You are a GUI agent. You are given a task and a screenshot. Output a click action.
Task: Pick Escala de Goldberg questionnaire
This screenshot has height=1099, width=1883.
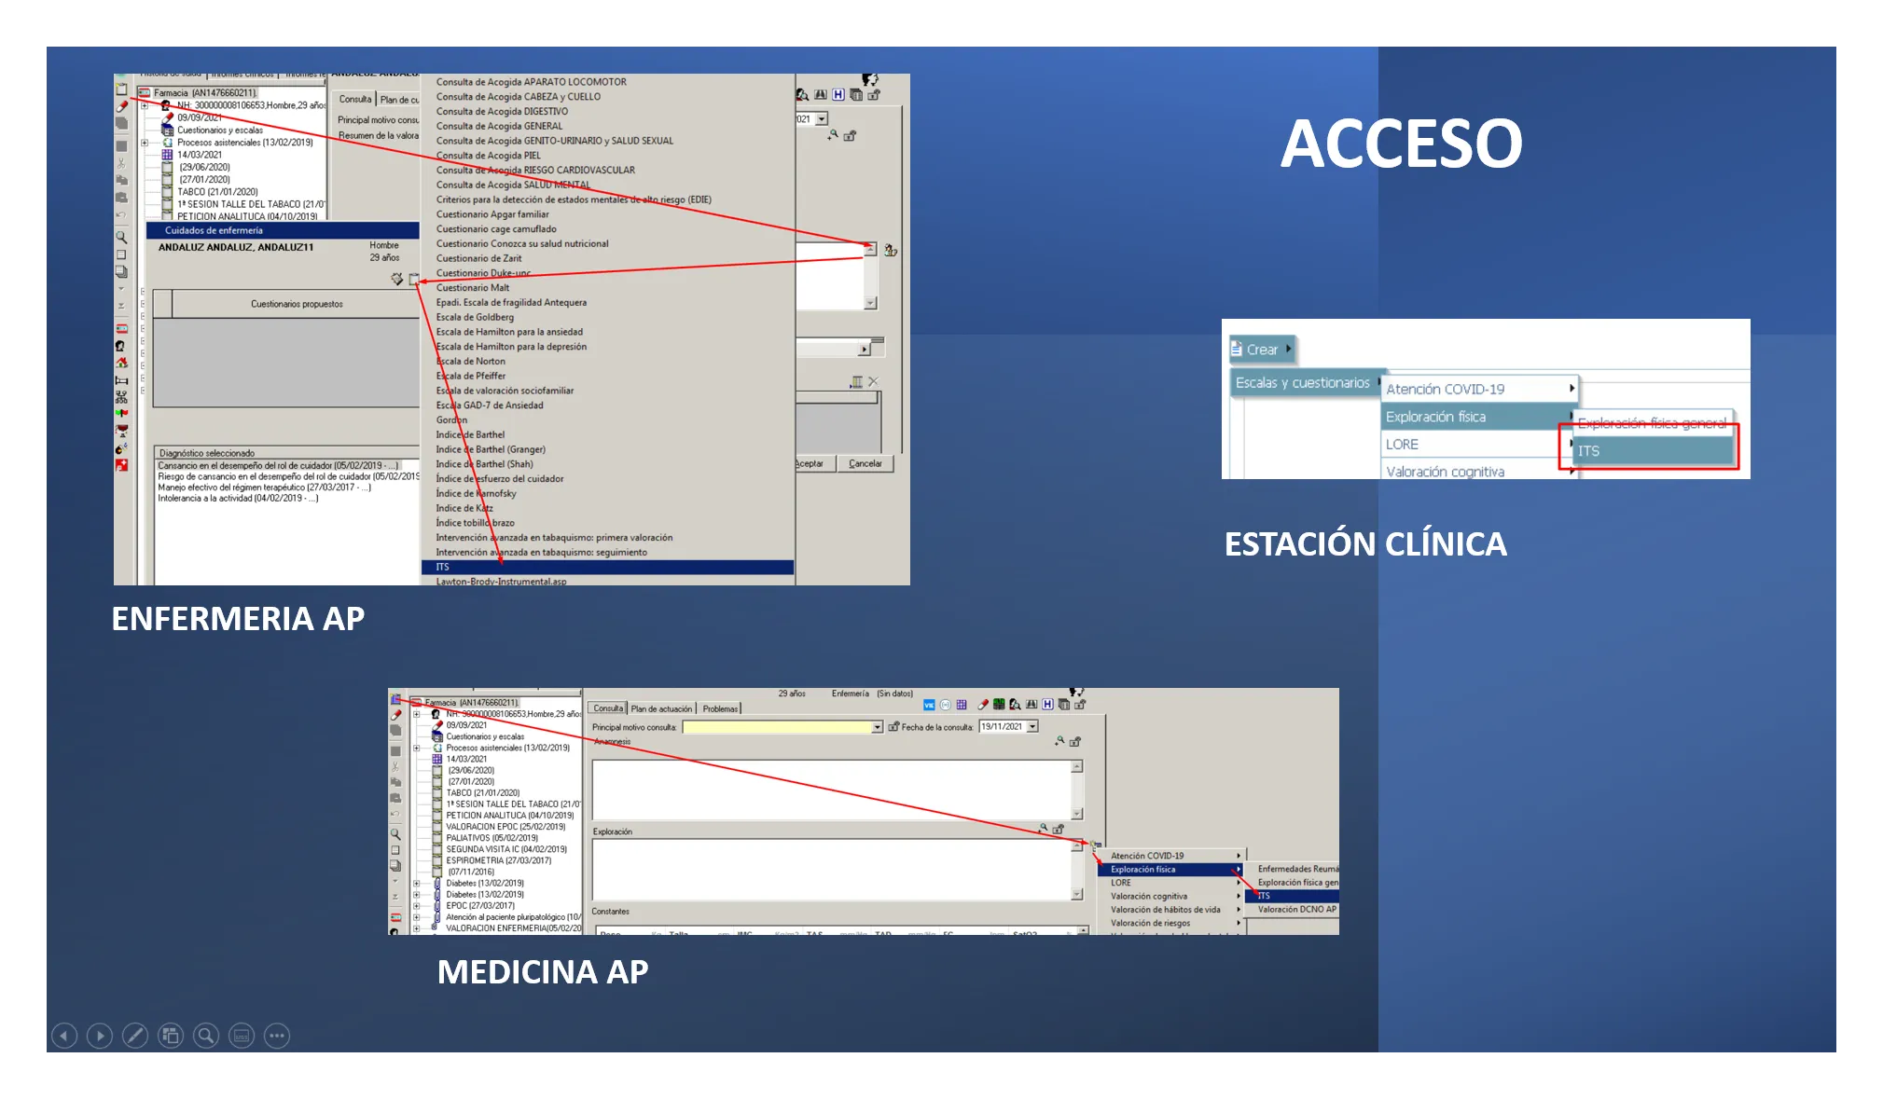pyautogui.click(x=475, y=317)
